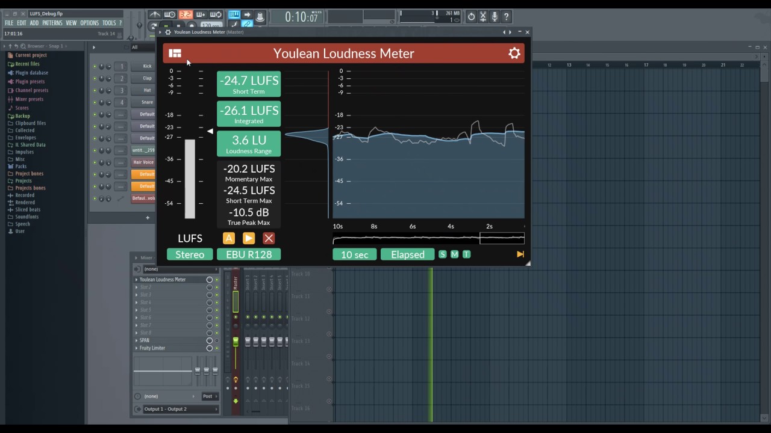Open Mixer presets folder in browser
Screen dimensions: 771x433
pyautogui.click(x=29, y=99)
